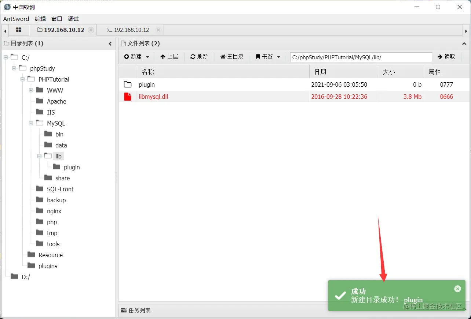Select the plugin folder in the tree

72,167
